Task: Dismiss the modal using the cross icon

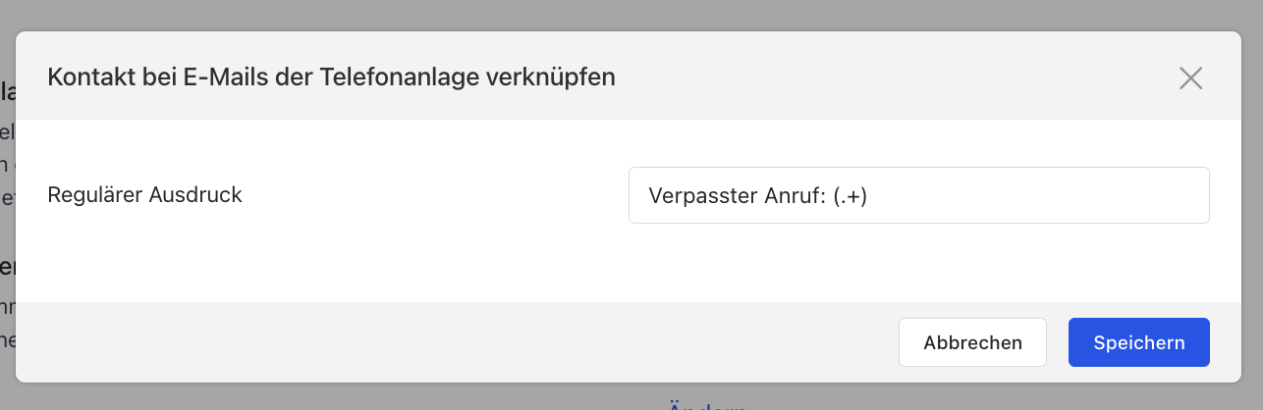Action: 1190,78
